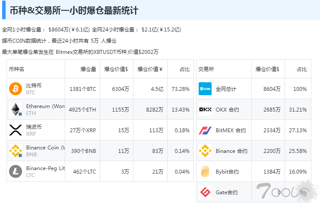Click the 31.21% percentage cell

click(298, 110)
